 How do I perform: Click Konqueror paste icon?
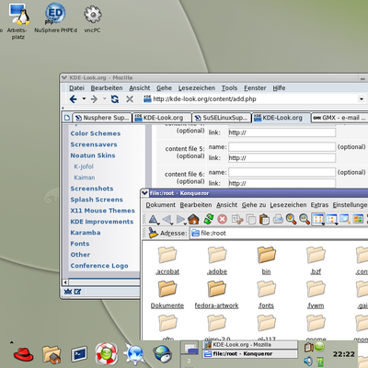click(x=264, y=220)
